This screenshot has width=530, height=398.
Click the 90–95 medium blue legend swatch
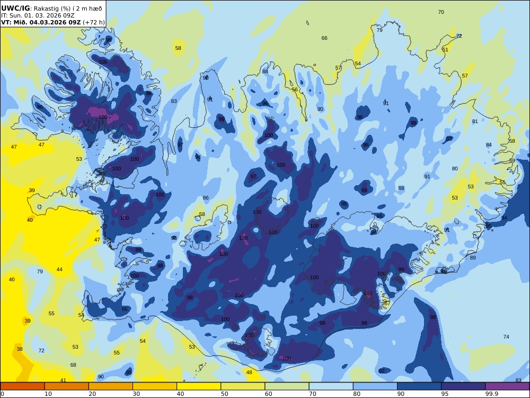(419, 386)
